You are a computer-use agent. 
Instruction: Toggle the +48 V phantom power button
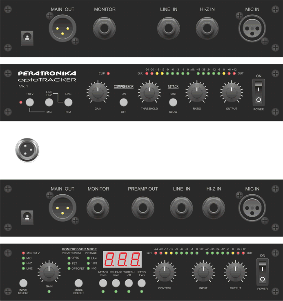tap(30, 102)
